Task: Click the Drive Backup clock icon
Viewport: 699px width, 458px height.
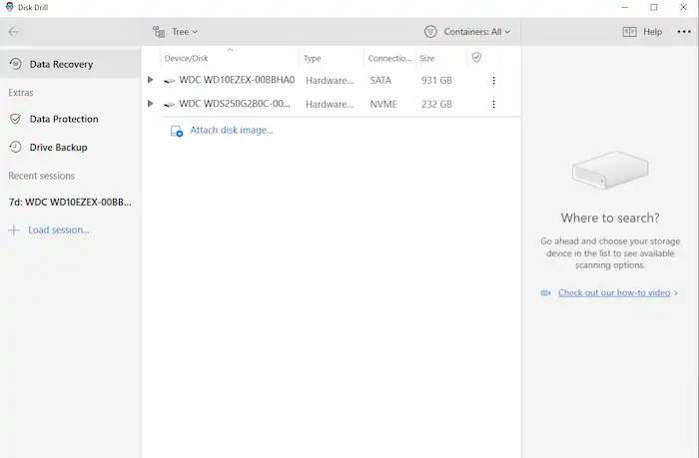Action: click(16, 147)
